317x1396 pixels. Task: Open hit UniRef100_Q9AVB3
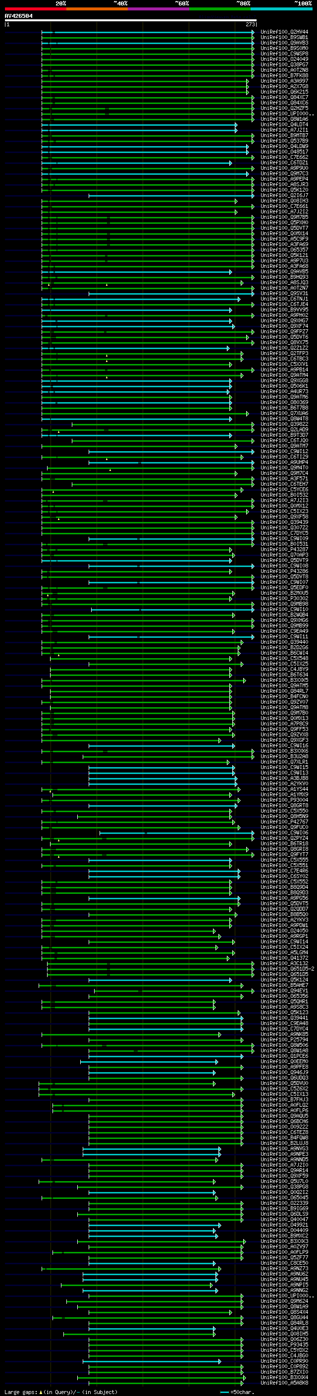(x=284, y=43)
